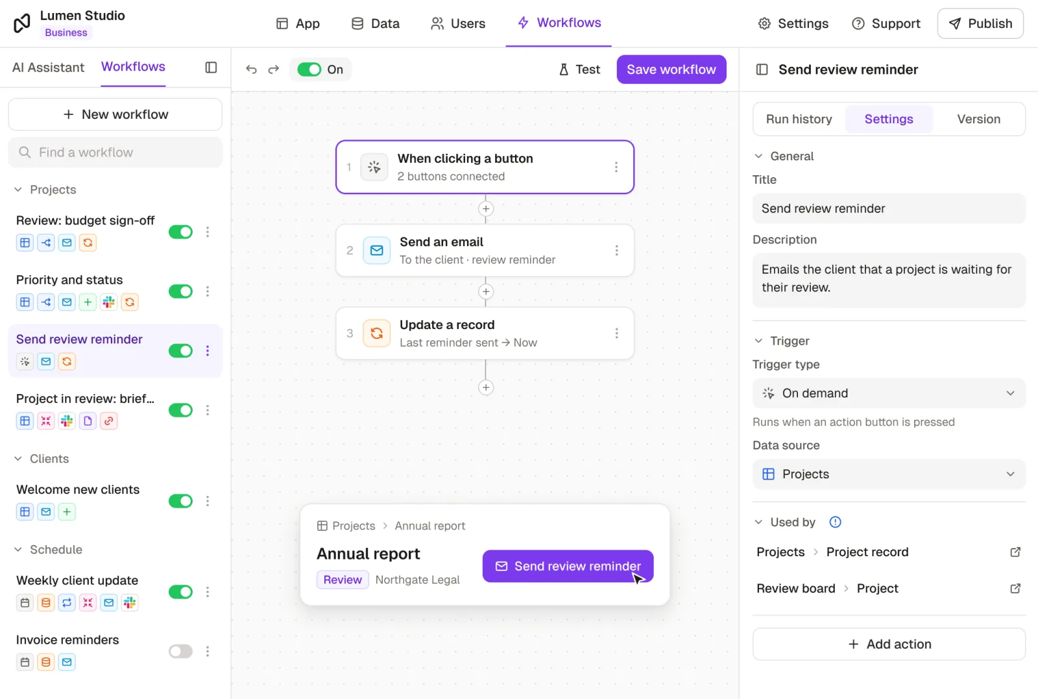Image resolution: width=1038 pixels, height=699 pixels.
Task: Click the undo arrow icon
Action: click(x=251, y=69)
